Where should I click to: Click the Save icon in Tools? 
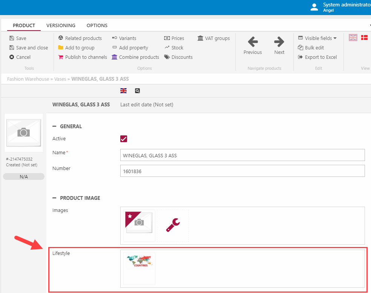click(12, 38)
